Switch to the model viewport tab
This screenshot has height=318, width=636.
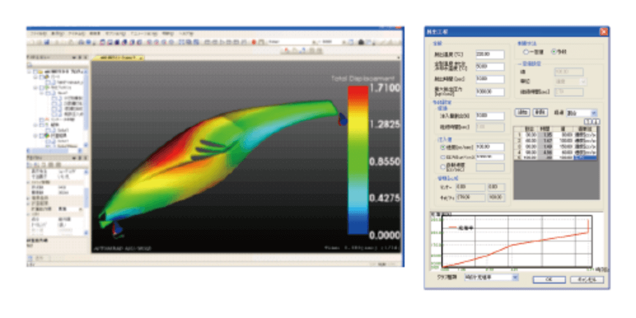click(x=118, y=57)
